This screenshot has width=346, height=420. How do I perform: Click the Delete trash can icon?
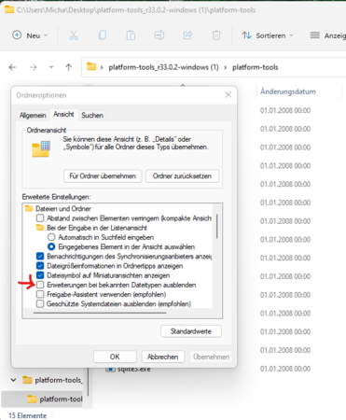coord(216,35)
